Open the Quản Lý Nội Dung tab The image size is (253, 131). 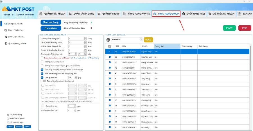(82, 14)
